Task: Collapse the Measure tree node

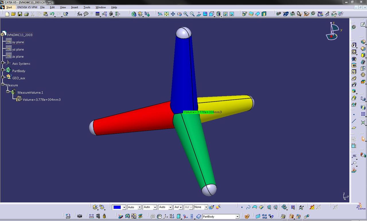Action: click(3, 84)
